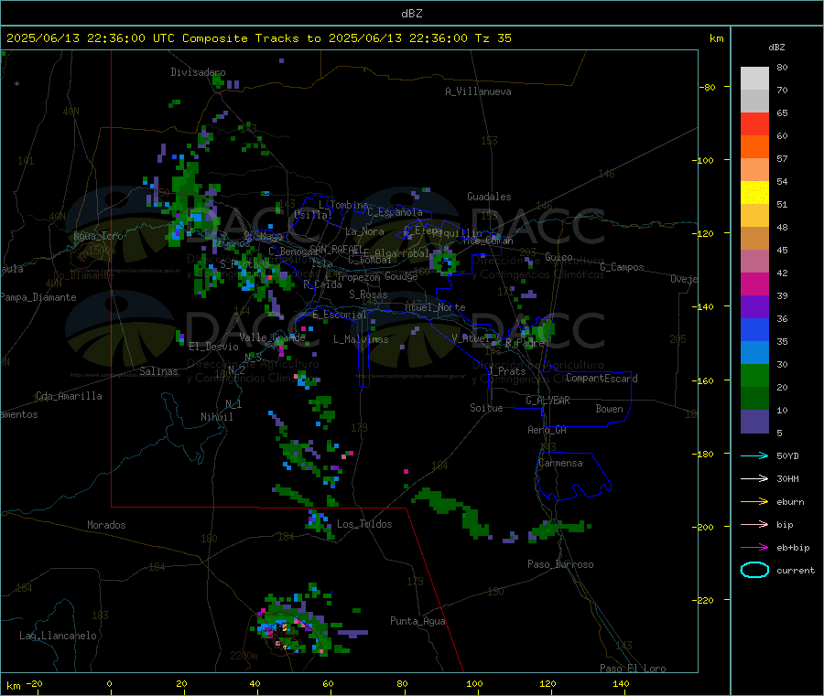Click the eb+bip magenta arrow icon
This screenshot has height=696, width=824.
point(754,547)
